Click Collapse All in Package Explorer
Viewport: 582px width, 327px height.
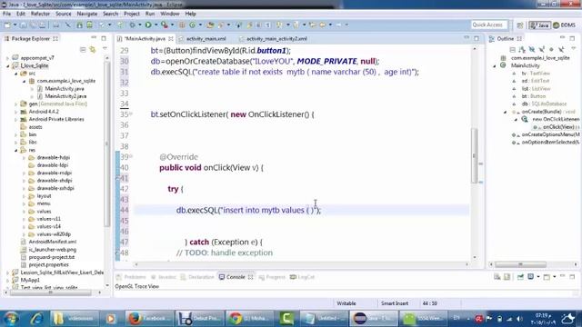coord(83,49)
